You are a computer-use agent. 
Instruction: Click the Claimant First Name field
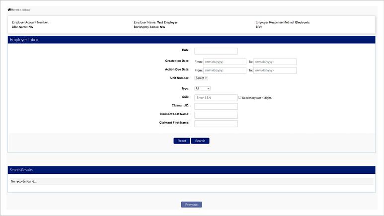pyautogui.click(x=216, y=124)
